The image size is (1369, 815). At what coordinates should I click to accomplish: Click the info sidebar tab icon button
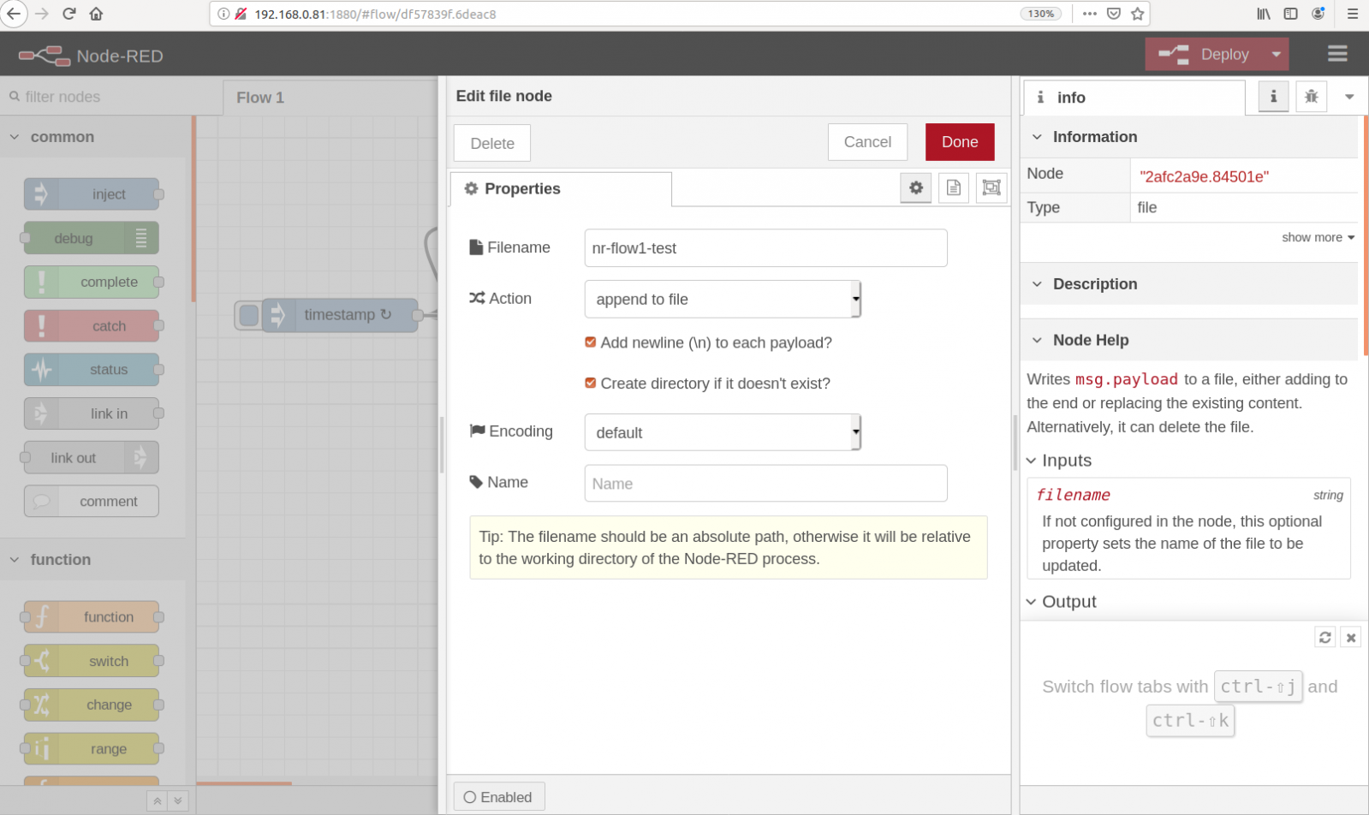tap(1273, 97)
